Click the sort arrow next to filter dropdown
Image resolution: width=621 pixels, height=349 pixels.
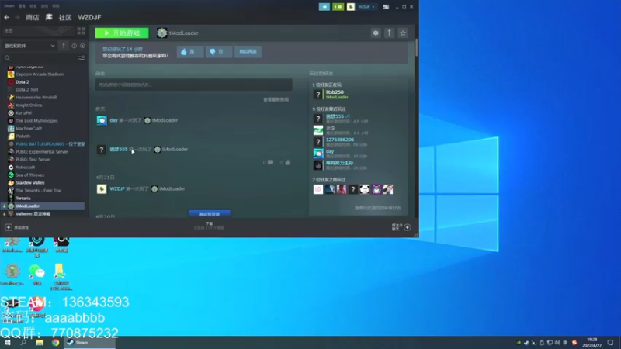[64, 46]
